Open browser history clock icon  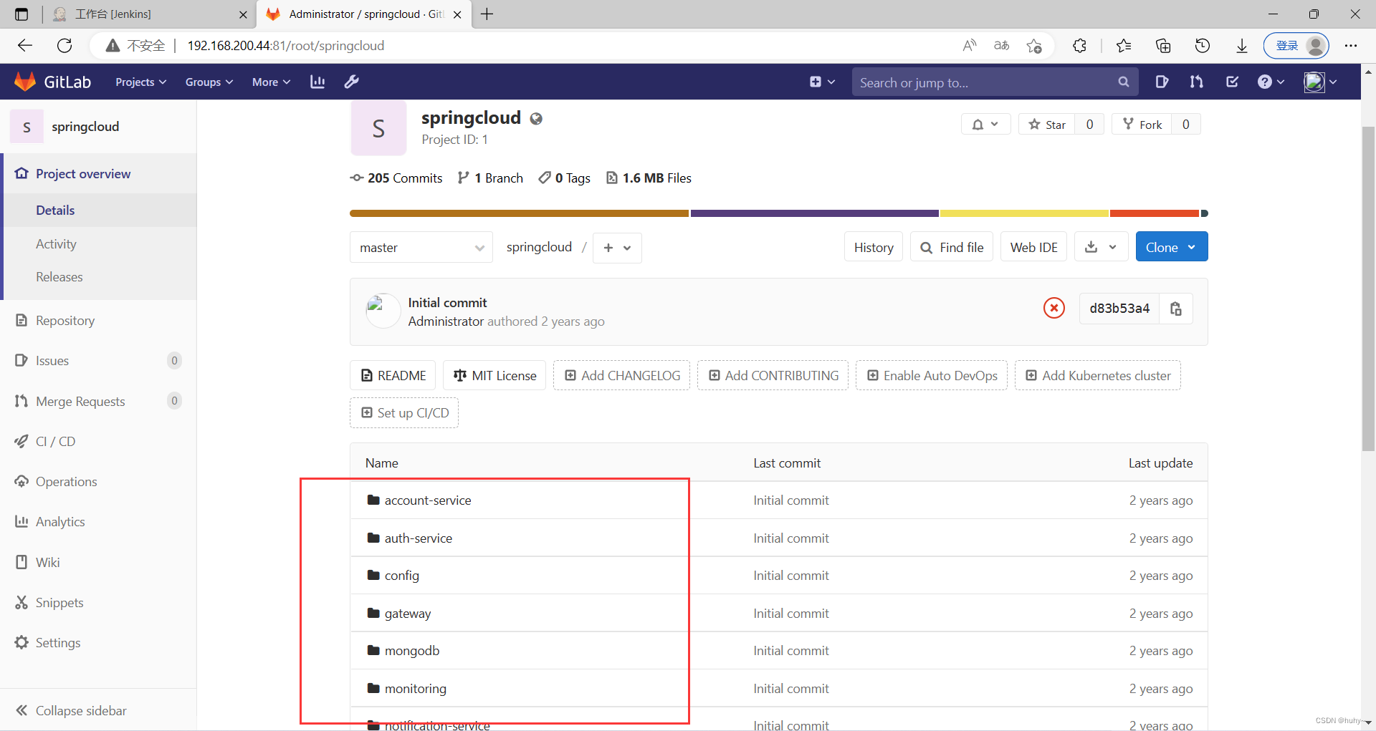1203,46
